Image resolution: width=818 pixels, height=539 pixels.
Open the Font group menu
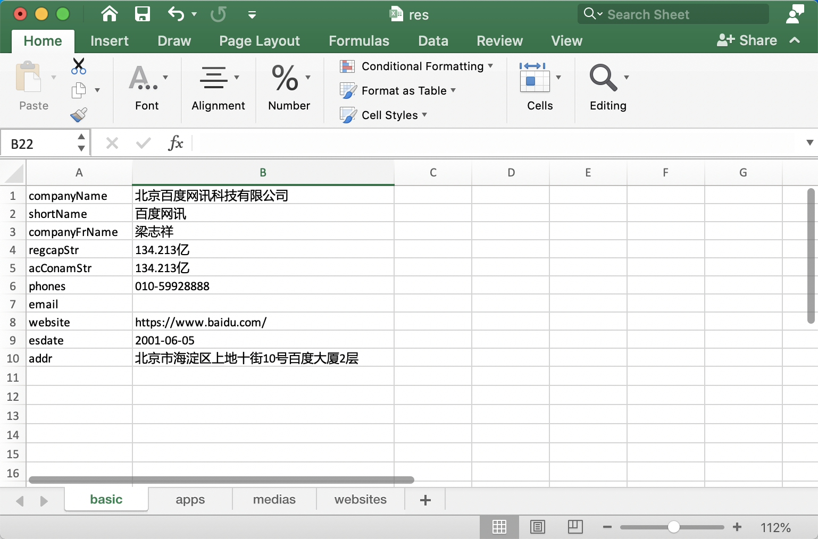(147, 88)
